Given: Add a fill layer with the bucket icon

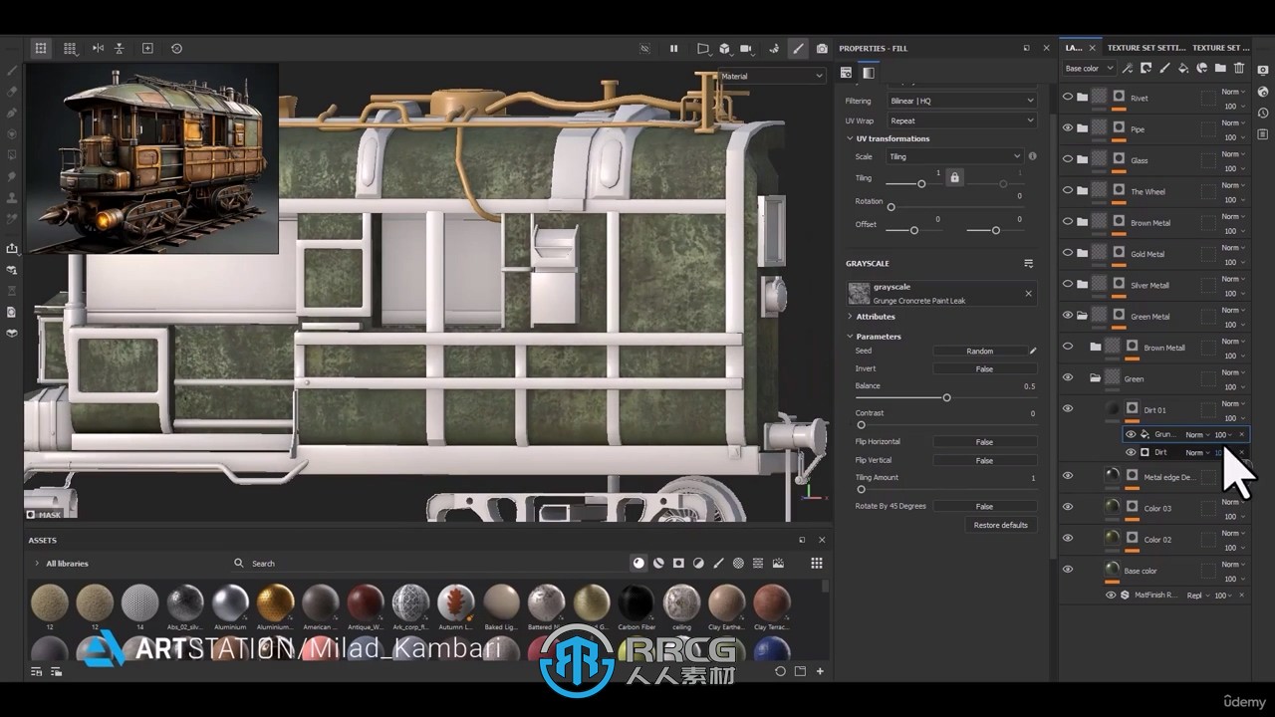Looking at the screenshot, I should pyautogui.click(x=1183, y=68).
